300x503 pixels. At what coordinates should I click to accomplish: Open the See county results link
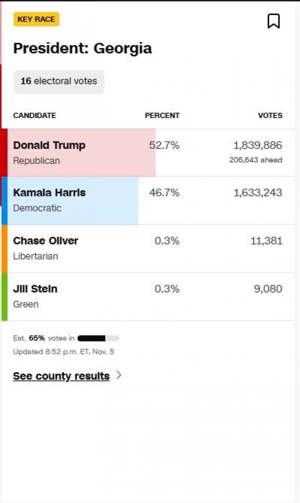tap(61, 376)
